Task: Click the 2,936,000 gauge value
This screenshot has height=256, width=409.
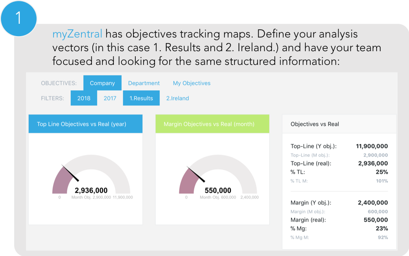Action: pyautogui.click(x=91, y=191)
